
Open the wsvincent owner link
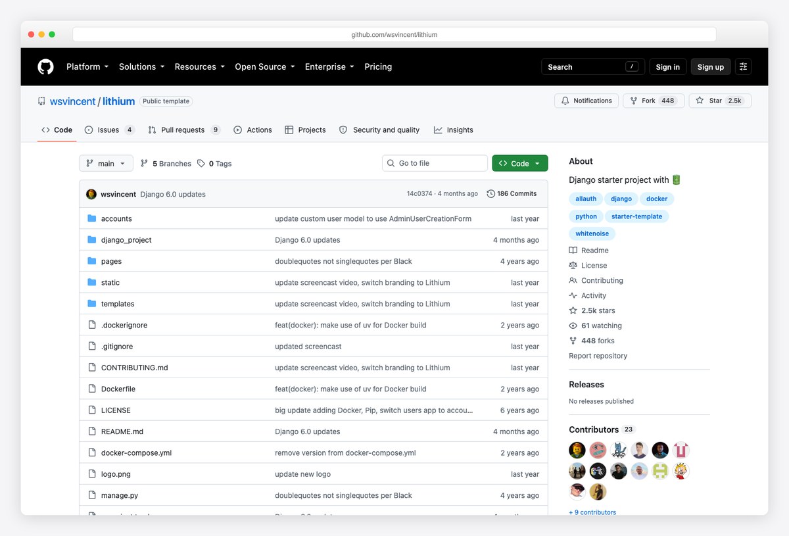point(73,101)
